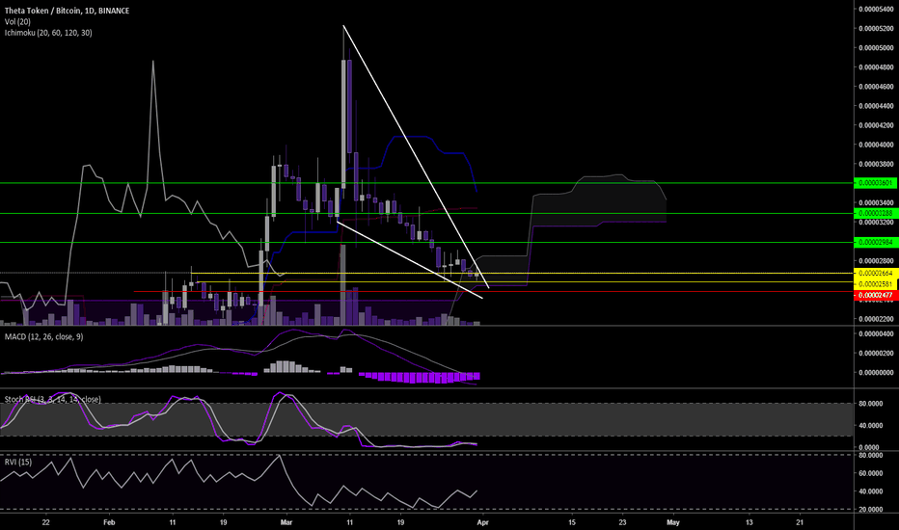Click the red 0.00002477 price label

(876, 295)
